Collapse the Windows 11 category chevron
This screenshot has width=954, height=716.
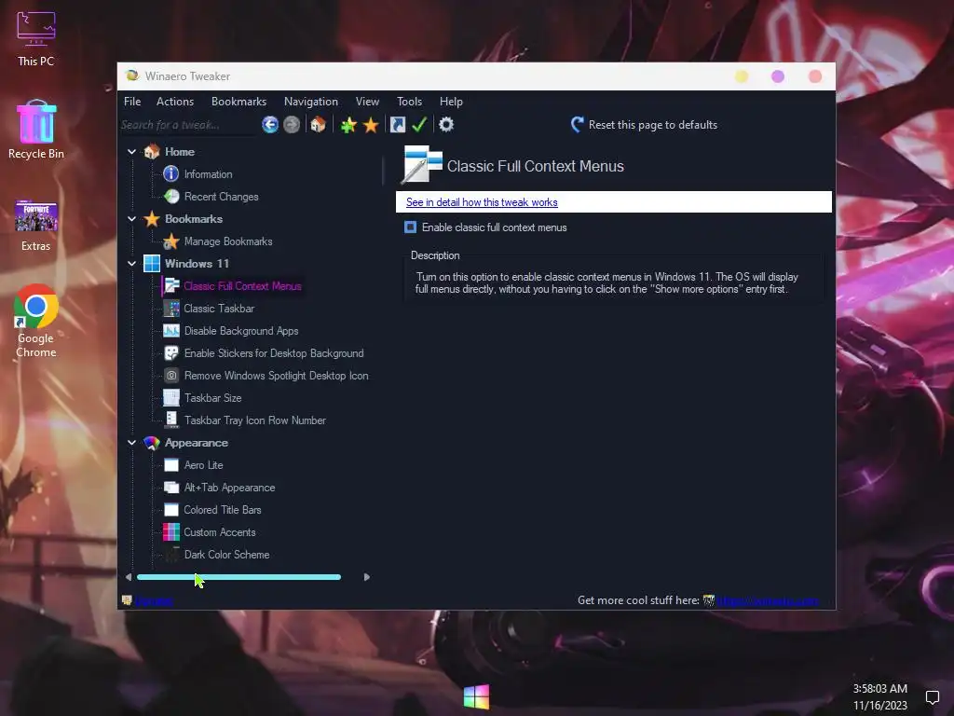tap(131, 264)
